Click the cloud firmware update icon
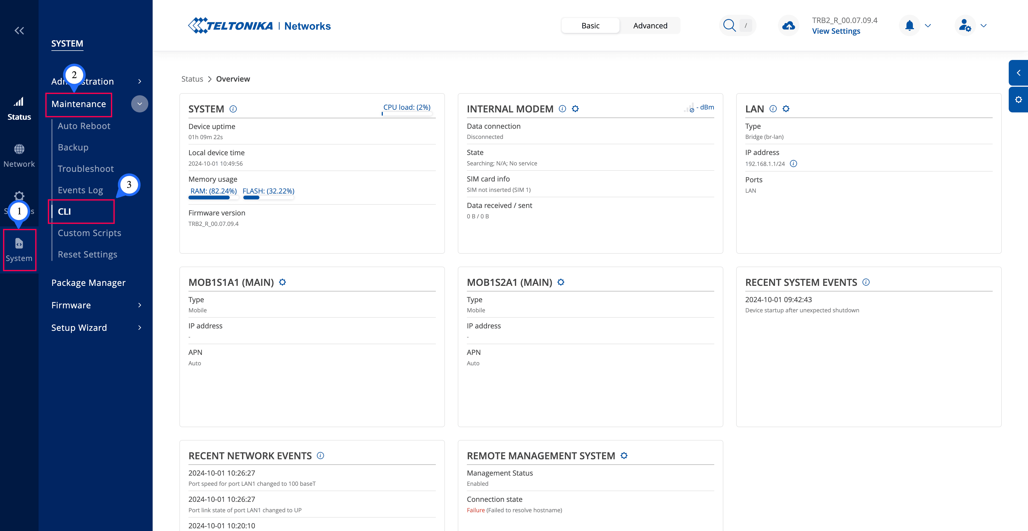Image resolution: width=1028 pixels, height=531 pixels. 788,26
